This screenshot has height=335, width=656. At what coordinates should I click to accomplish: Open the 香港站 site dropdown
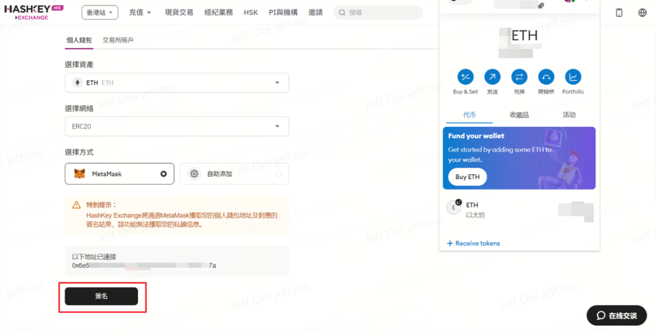pyautogui.click(x=100, y=12)
